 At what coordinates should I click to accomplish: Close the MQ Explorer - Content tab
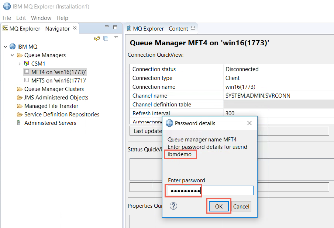(x=193, y=28)
